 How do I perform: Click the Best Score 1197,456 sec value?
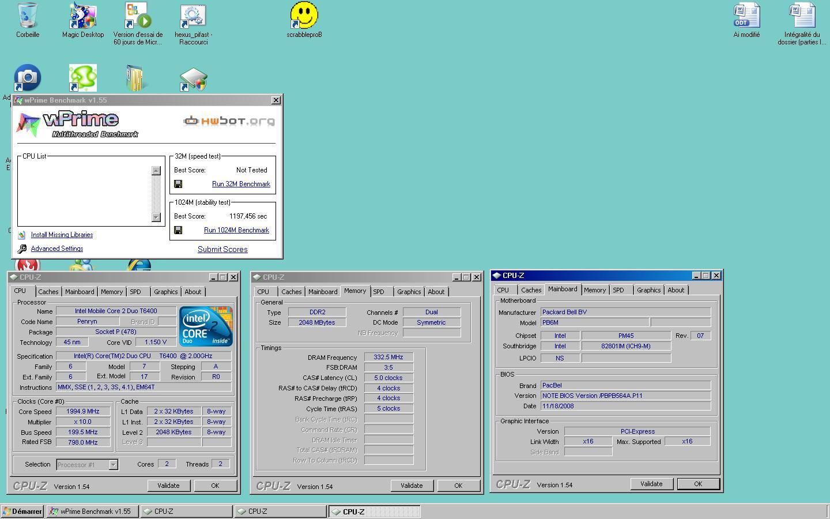[248, 216]
